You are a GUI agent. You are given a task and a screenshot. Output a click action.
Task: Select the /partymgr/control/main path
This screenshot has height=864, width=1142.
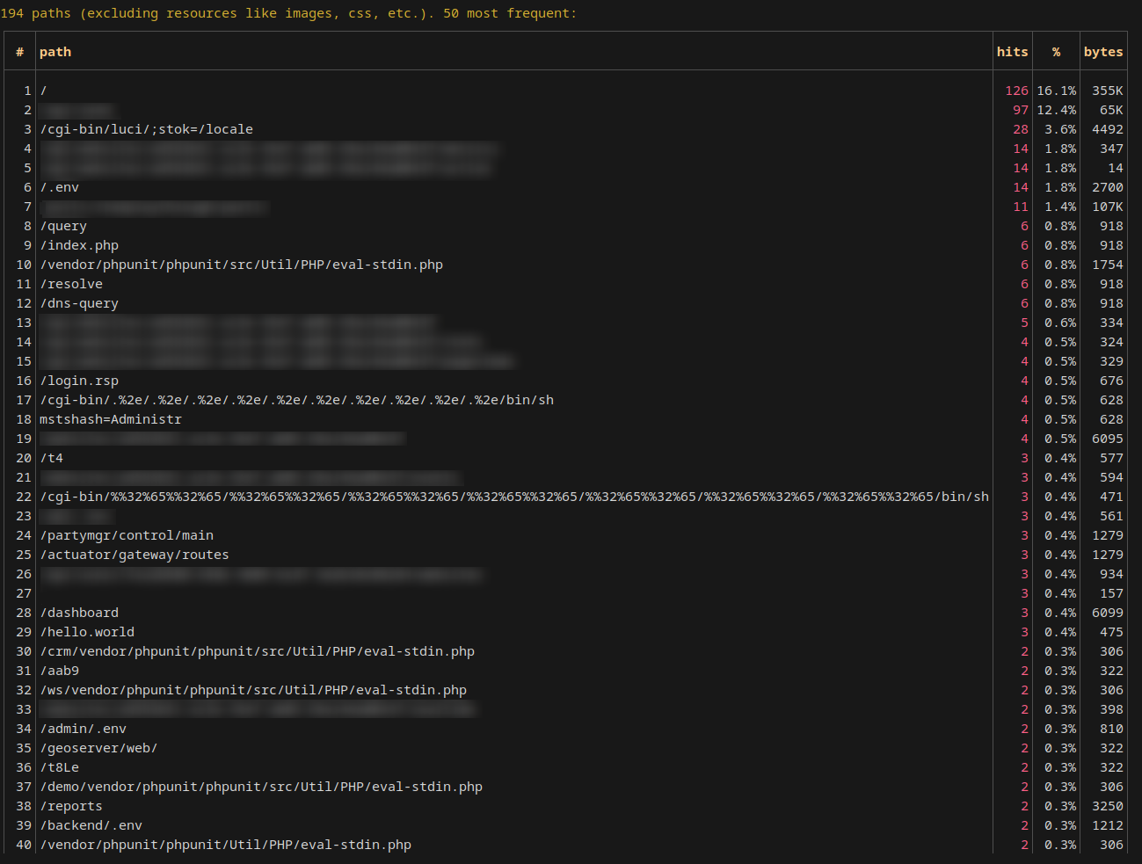click(127, 535)
